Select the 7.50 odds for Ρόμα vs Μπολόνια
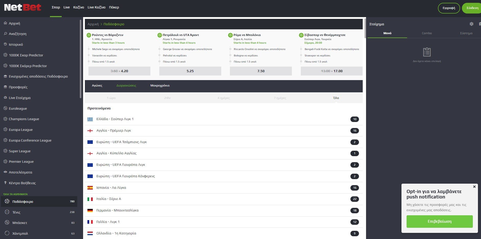 tap(261, 71)
